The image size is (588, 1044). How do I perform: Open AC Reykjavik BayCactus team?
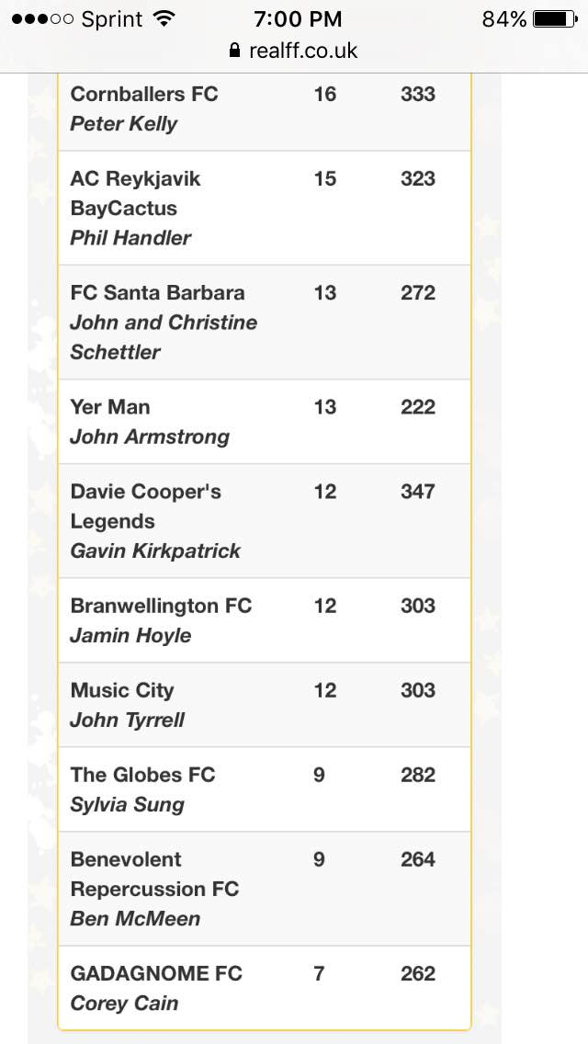pos(265,209)
